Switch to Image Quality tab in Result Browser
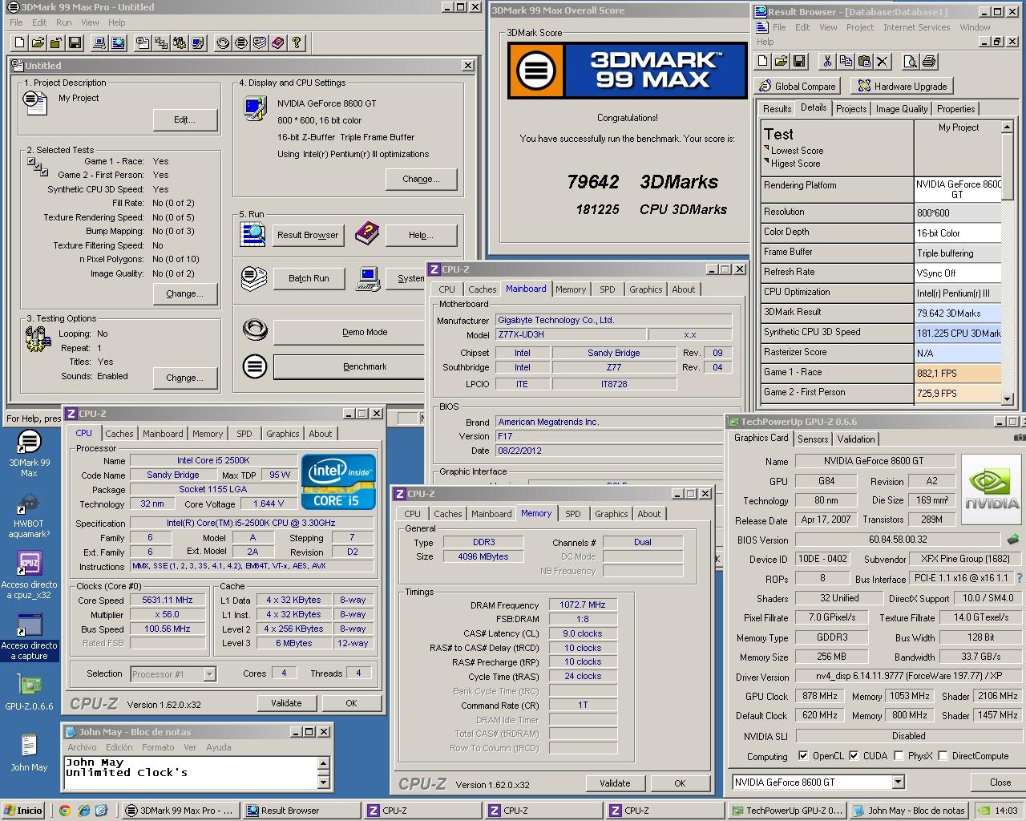Image resolution: width=1026 pixels, height=821 pixels. [x=902, y=109]
